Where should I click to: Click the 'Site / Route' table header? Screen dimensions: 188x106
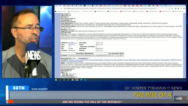(120, 54)
